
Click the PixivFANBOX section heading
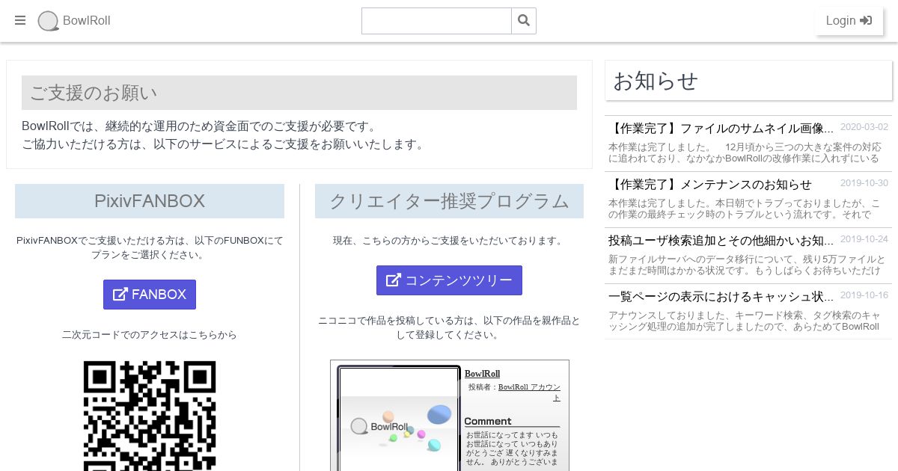(x=150, y=201)
